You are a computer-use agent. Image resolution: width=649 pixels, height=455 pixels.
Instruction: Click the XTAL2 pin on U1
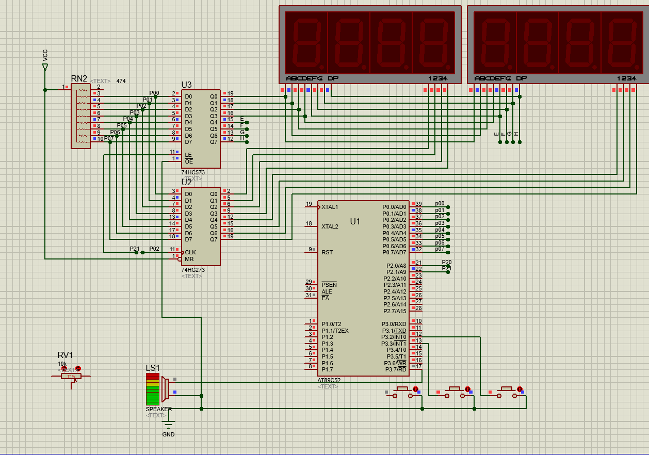click(330, 226)
